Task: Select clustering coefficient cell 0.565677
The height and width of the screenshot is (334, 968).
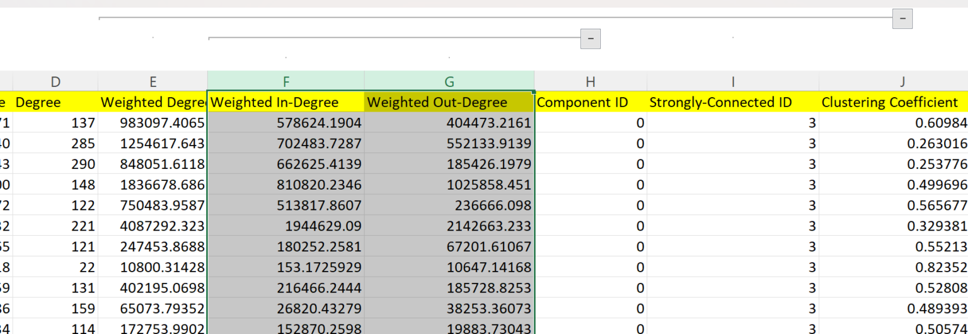Action: point(894,205)
